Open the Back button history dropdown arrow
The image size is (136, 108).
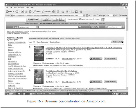(x=13, y=12)
